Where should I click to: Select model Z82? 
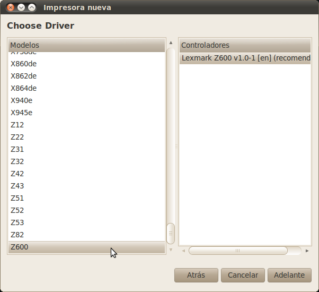pyautogui.click(x=86, y=235)
